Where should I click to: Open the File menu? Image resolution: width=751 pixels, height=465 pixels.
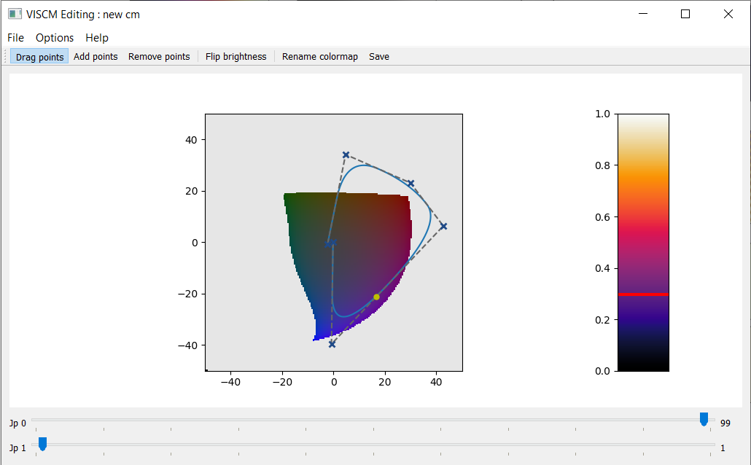[15, 38]
